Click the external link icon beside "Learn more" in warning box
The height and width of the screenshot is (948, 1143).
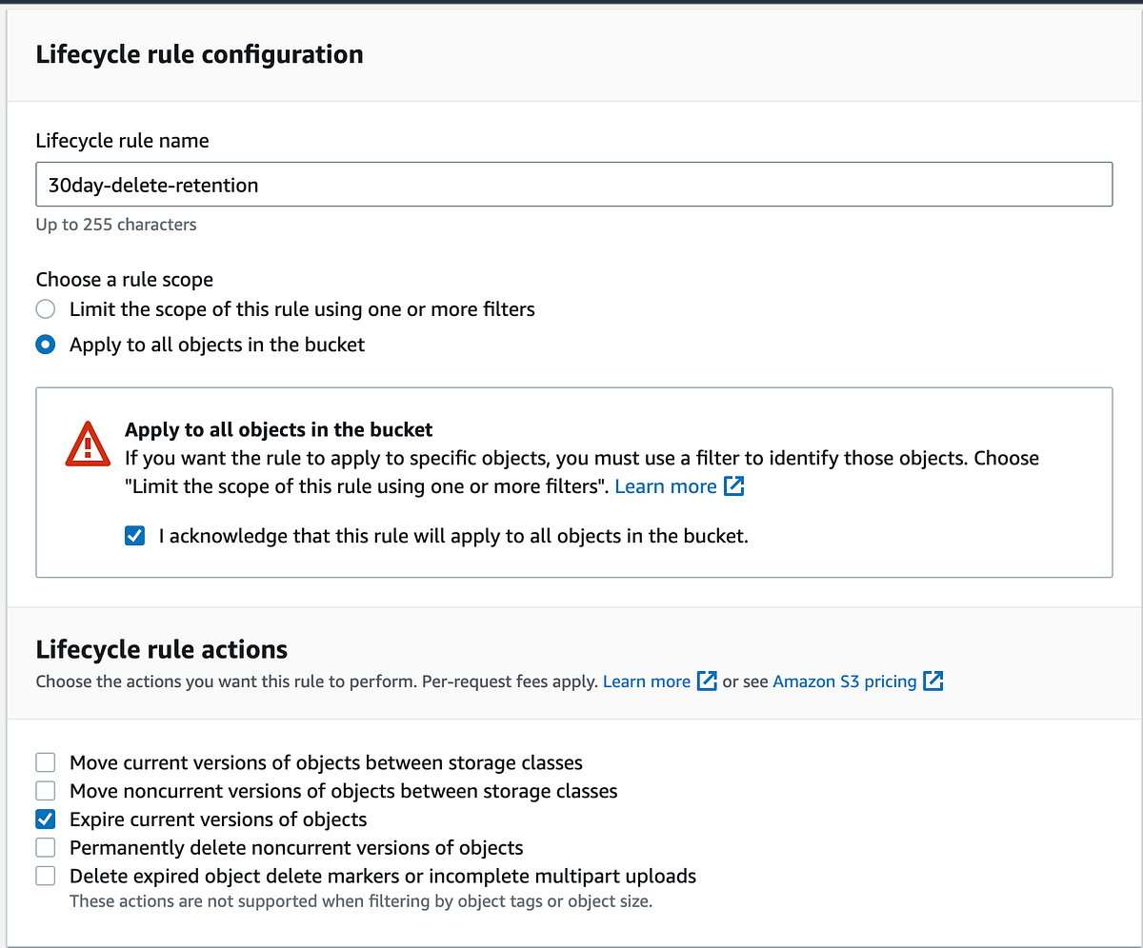click(733, 485)
